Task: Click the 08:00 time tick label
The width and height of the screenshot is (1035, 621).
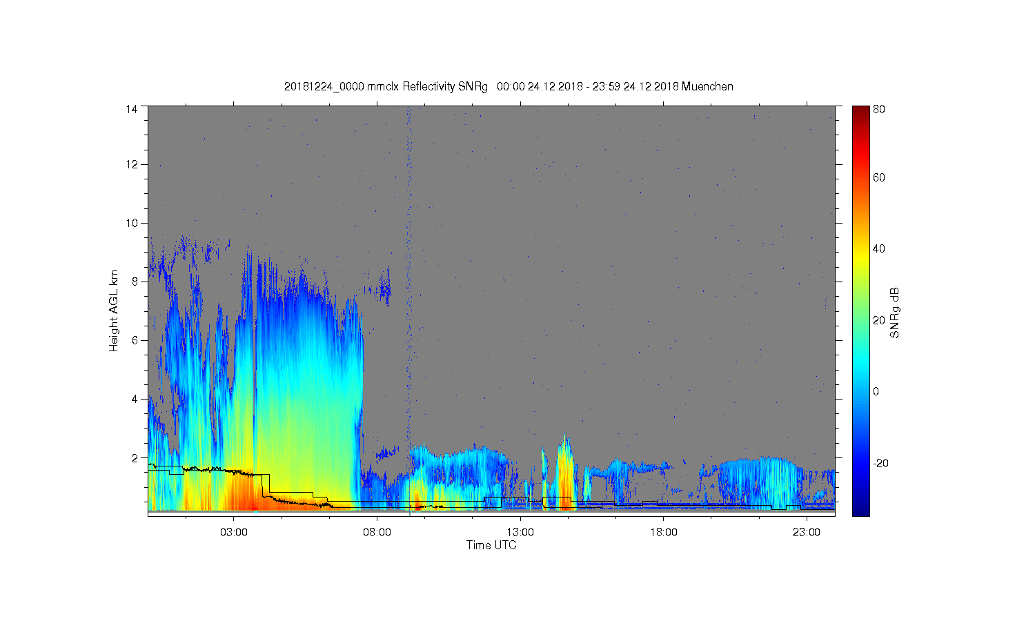Action: (377, 533)
